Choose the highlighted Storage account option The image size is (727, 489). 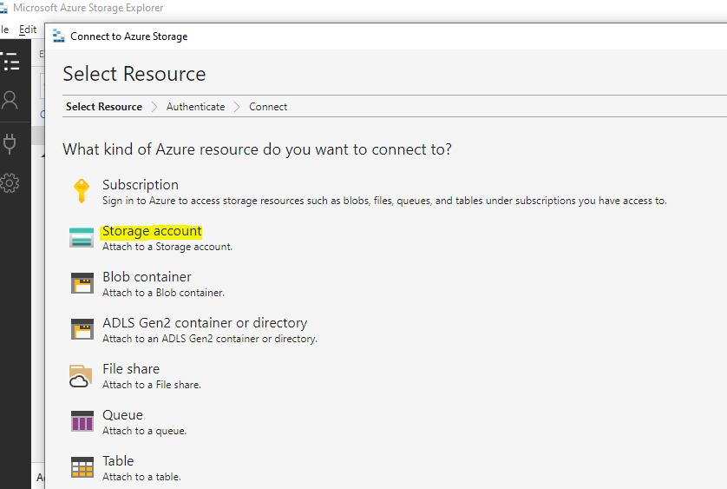click(x=152, y=231)
